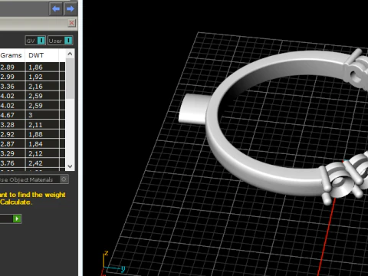368x276 pixels.
Task: Select the 2.99 grams cell
Action: click(x=12, y=77)
